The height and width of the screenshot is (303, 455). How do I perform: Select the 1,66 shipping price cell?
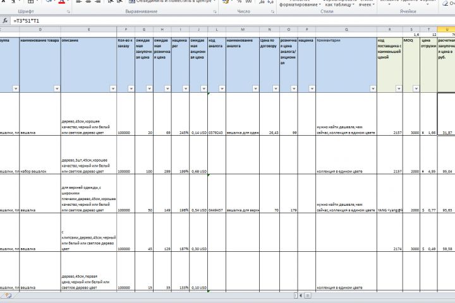428,114
